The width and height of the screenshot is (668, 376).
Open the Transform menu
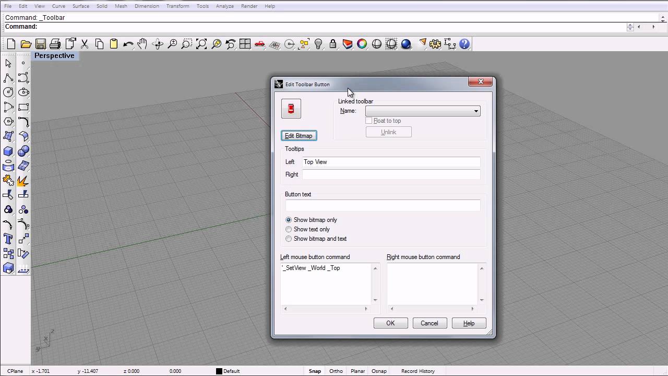(177, 6)
